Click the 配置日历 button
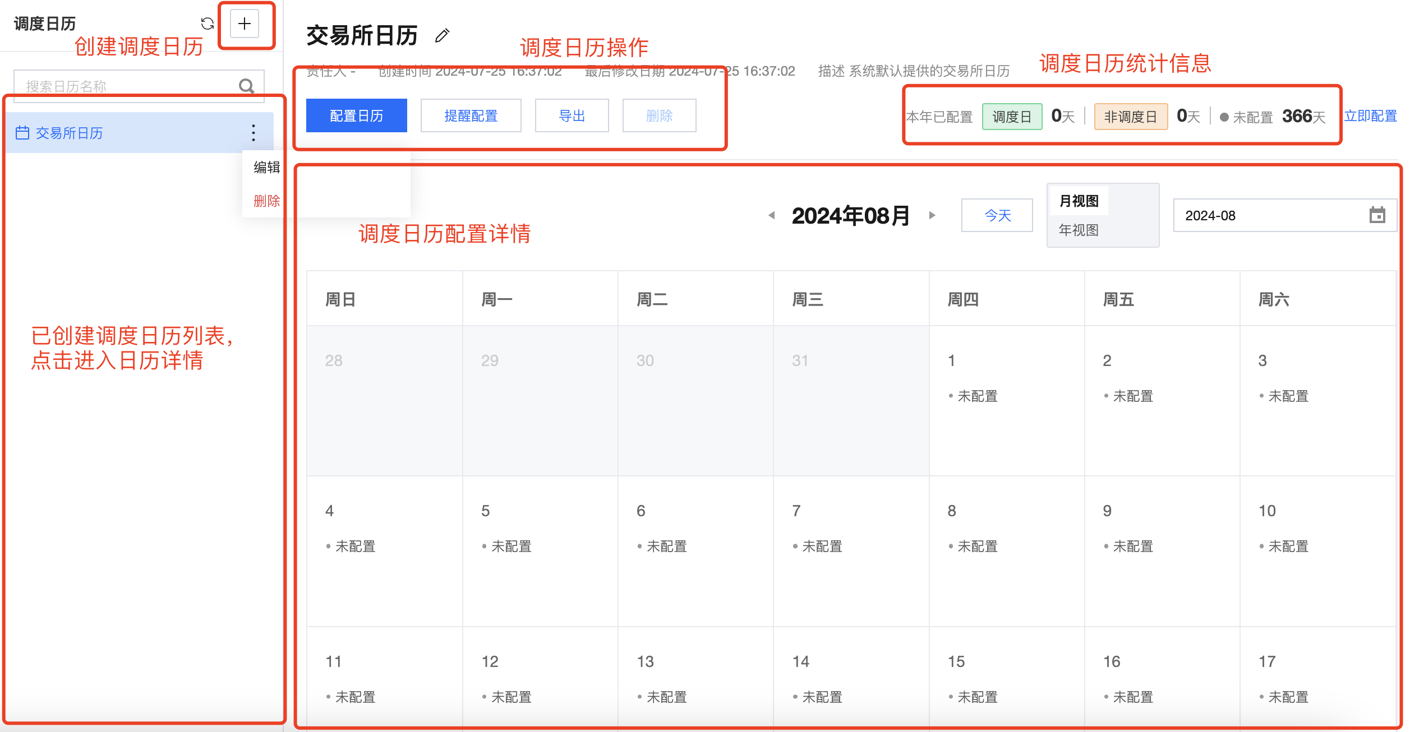The image size is (1410, 732). click(356, 115)
